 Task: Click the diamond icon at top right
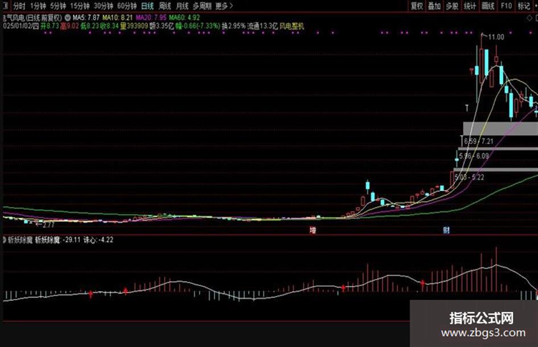(x=529, y=19)
